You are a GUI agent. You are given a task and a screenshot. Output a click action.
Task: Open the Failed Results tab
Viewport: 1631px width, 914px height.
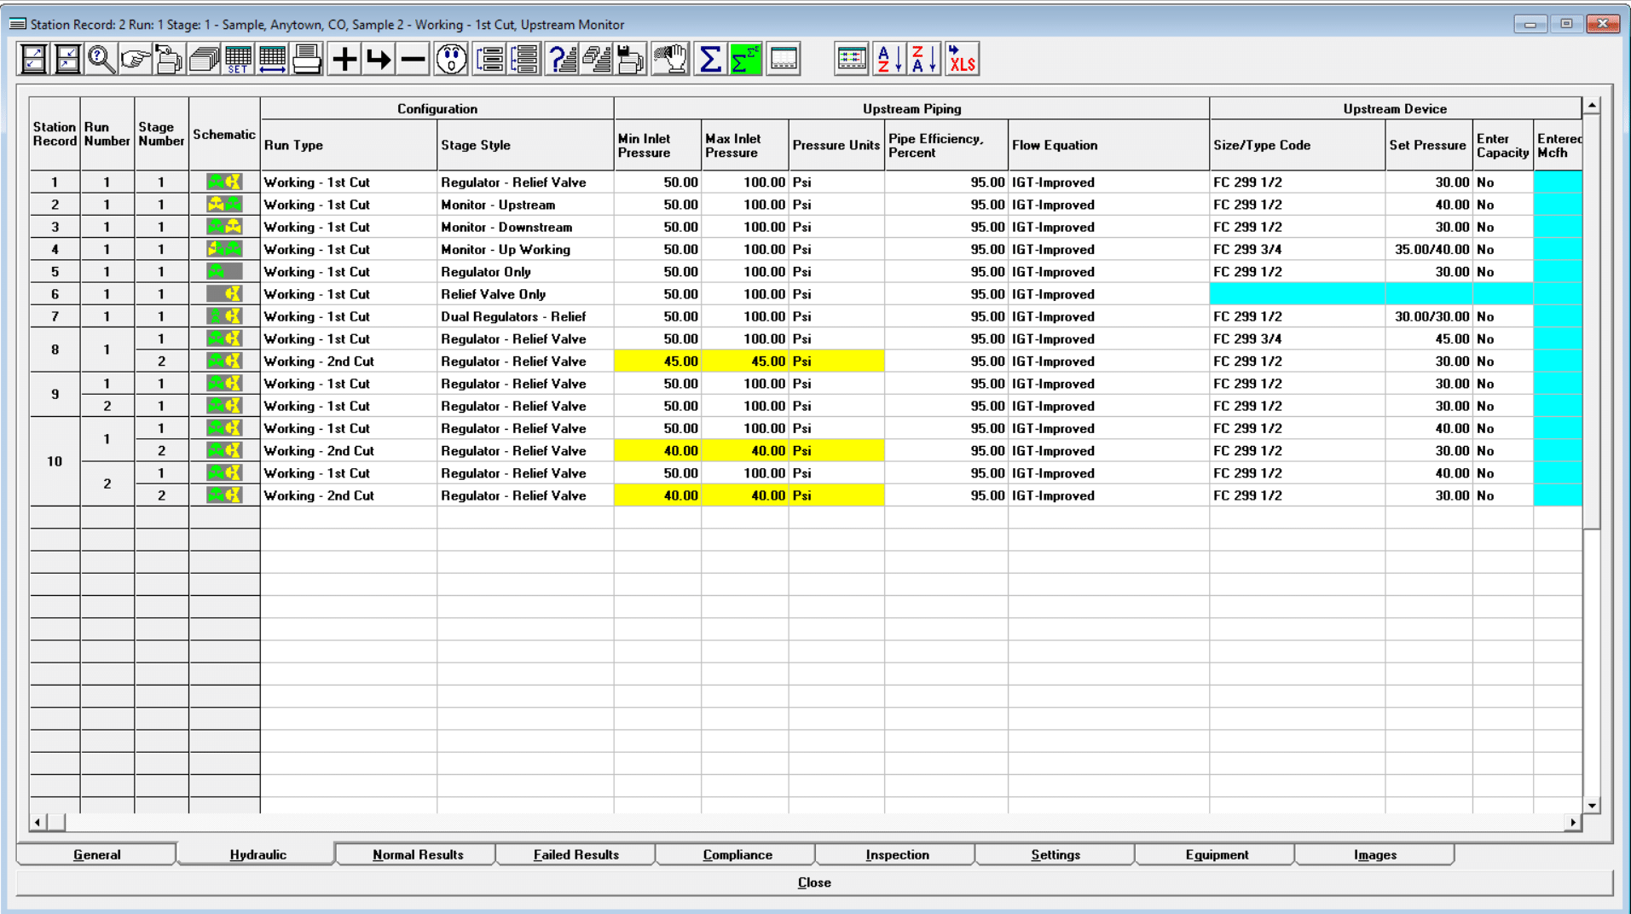pyautogui.click(x=576, y=854)
